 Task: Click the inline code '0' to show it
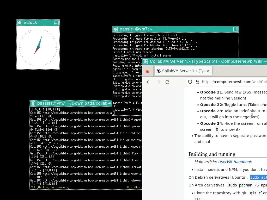click(x=217, y=129)
